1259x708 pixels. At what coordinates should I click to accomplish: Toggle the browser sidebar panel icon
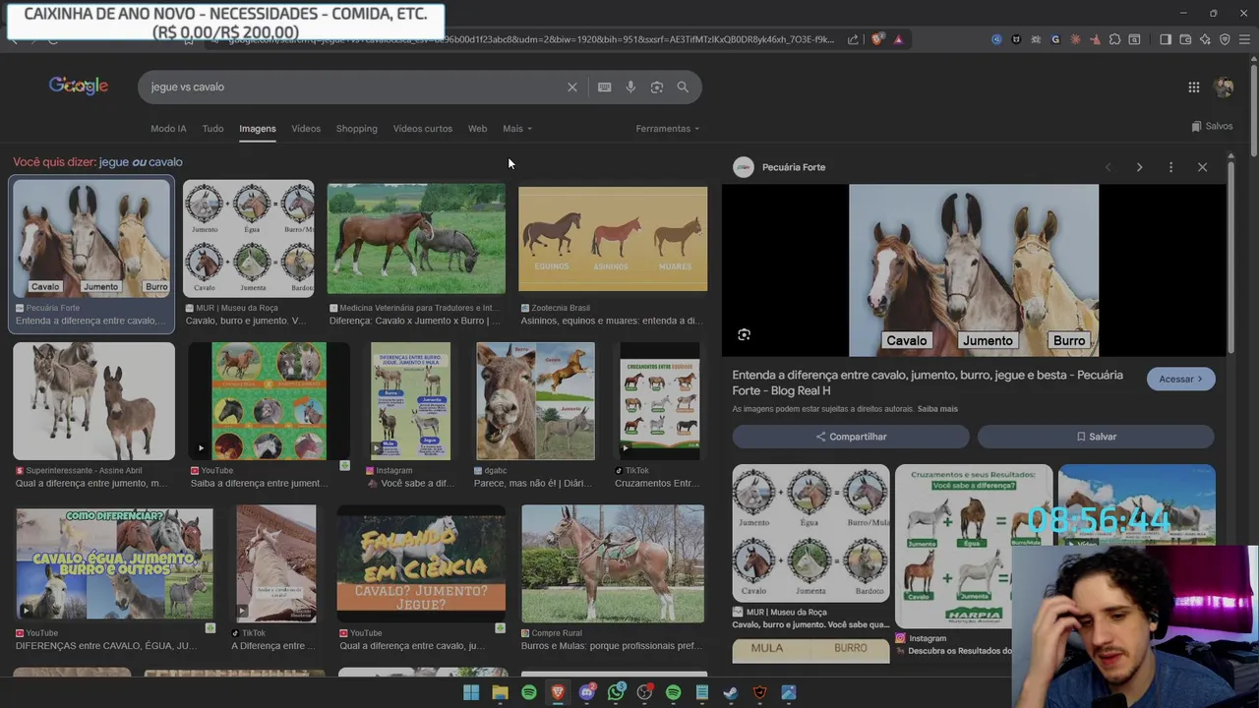coord(1166,39)
